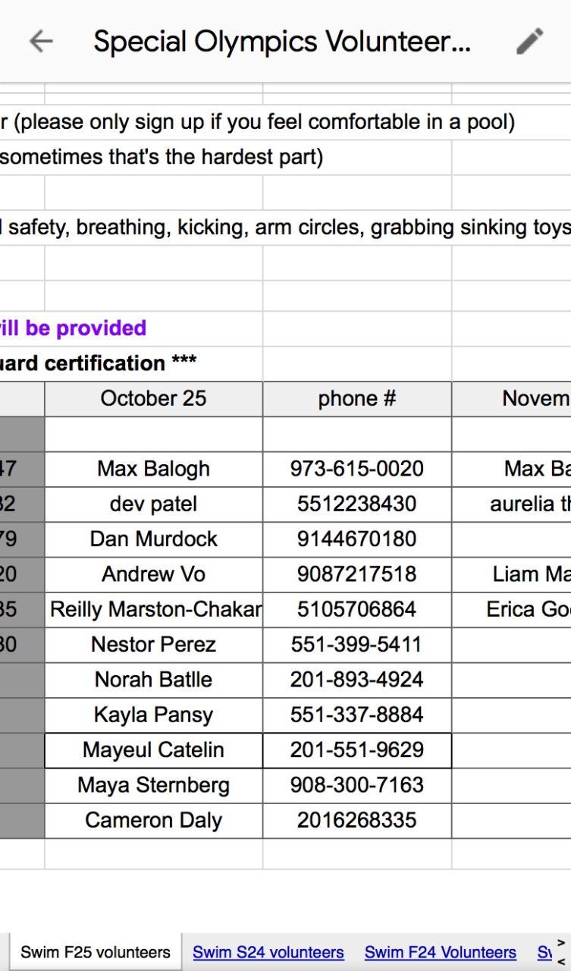Select the Nestor Perez cell
The width and height of the screenshot is (571, 971).
[x=153, y=645]
